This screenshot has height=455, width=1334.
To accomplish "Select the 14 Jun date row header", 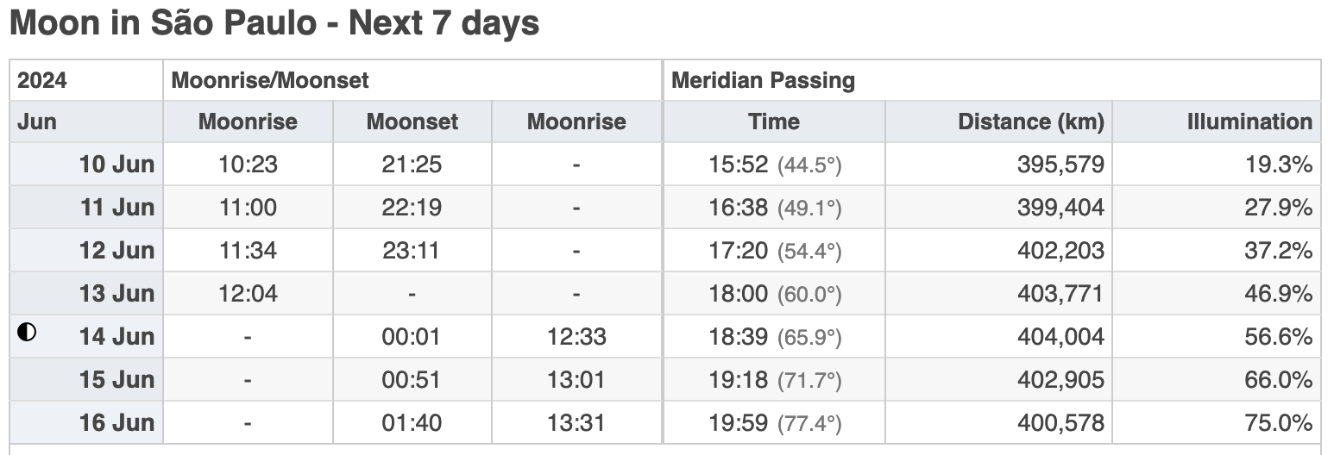I will [86, 336].
